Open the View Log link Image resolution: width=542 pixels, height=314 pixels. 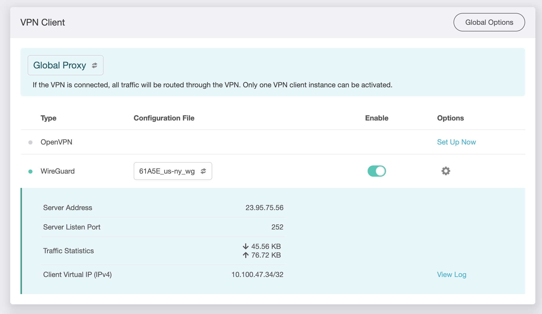451,275
